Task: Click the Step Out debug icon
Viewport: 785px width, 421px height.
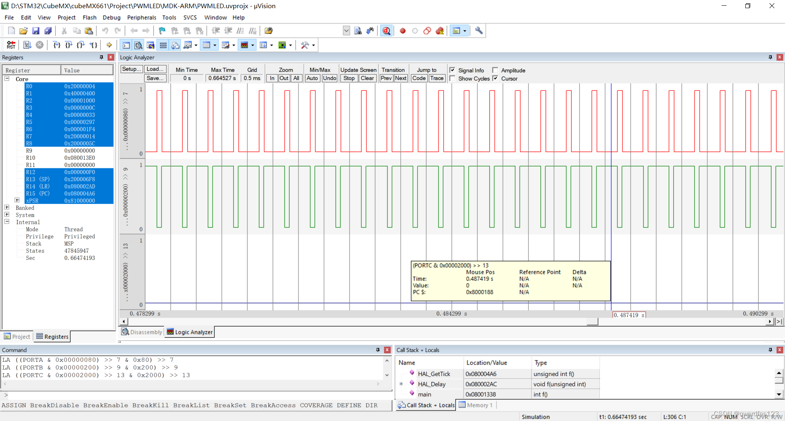Action: [x=81, y=45]
